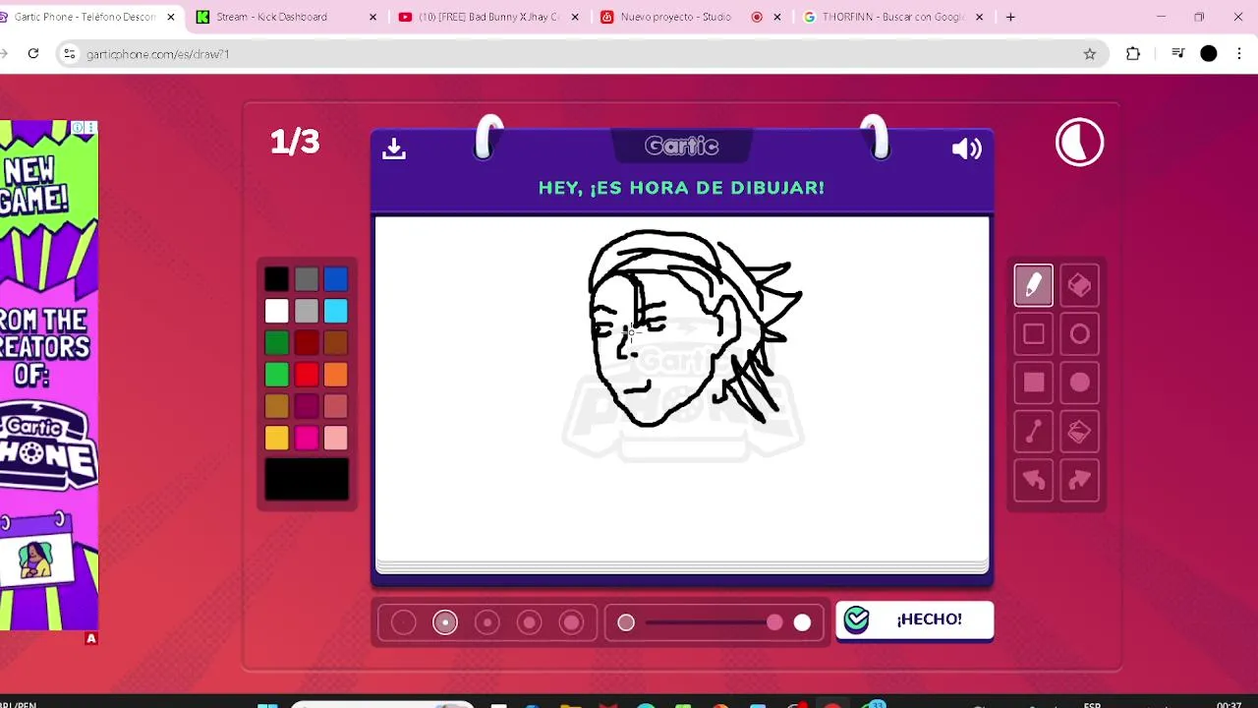Viewport: 1258px width, 708px height.
Task: Open the NEW GAME advertisement banner
Action: point(49,375)
